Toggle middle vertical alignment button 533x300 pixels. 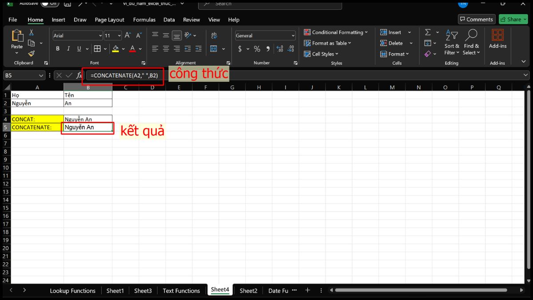[166, 36]
